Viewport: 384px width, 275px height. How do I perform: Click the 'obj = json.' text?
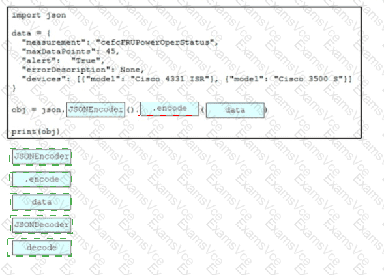click(x=38, y=109)
